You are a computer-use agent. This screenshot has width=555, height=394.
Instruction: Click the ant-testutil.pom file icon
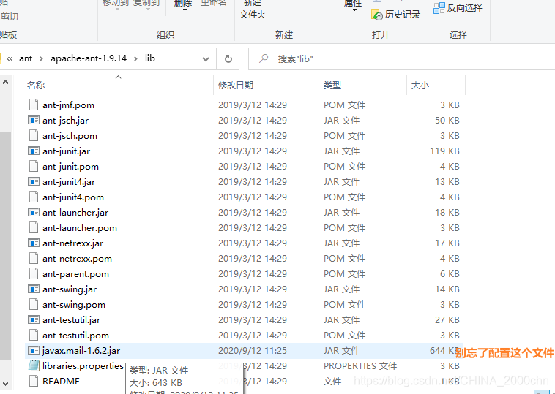(x=34, y=336)
